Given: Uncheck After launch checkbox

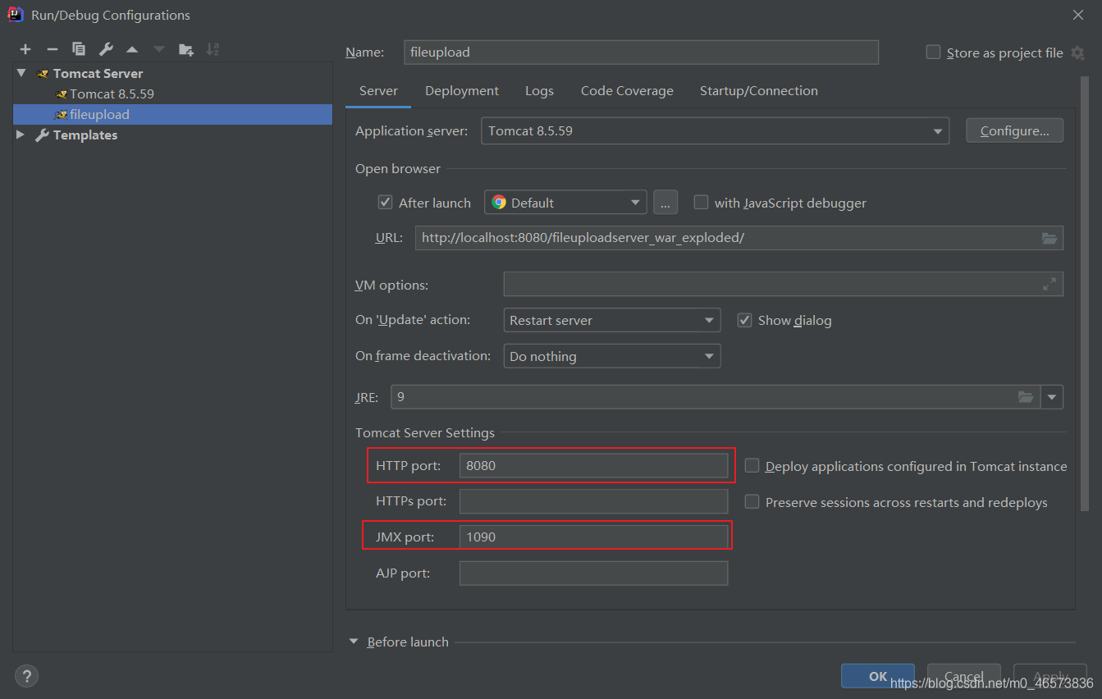Looking at the screenshot, I should (385, 203).
